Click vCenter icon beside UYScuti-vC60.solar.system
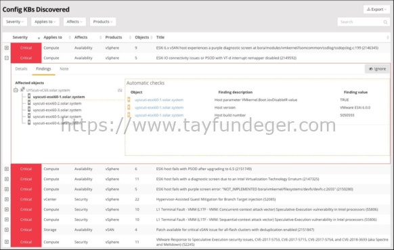Image resolution: width=394 pixels, height=250 pixels. pos(22,89)
